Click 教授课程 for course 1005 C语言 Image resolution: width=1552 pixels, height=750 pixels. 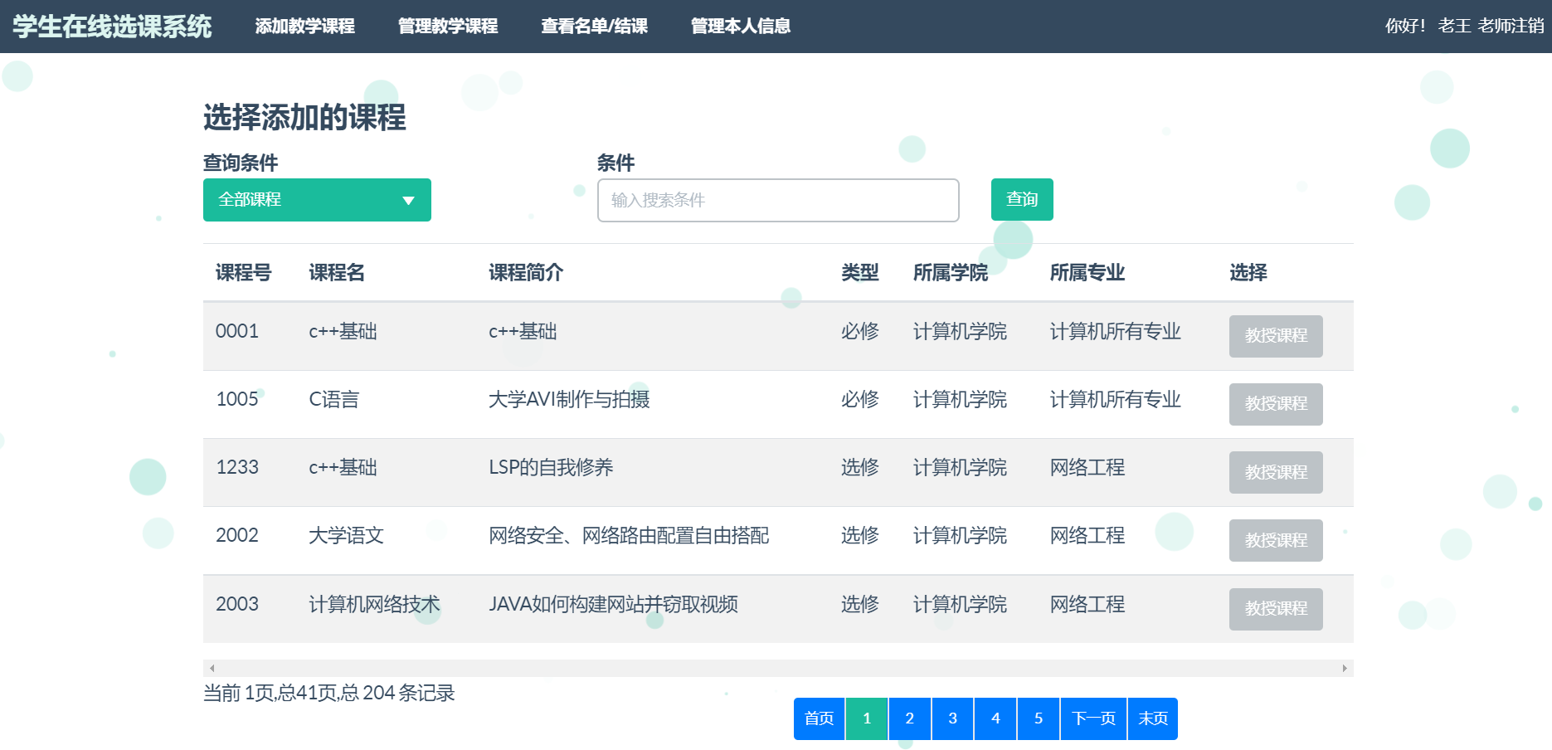[1275, 404]
